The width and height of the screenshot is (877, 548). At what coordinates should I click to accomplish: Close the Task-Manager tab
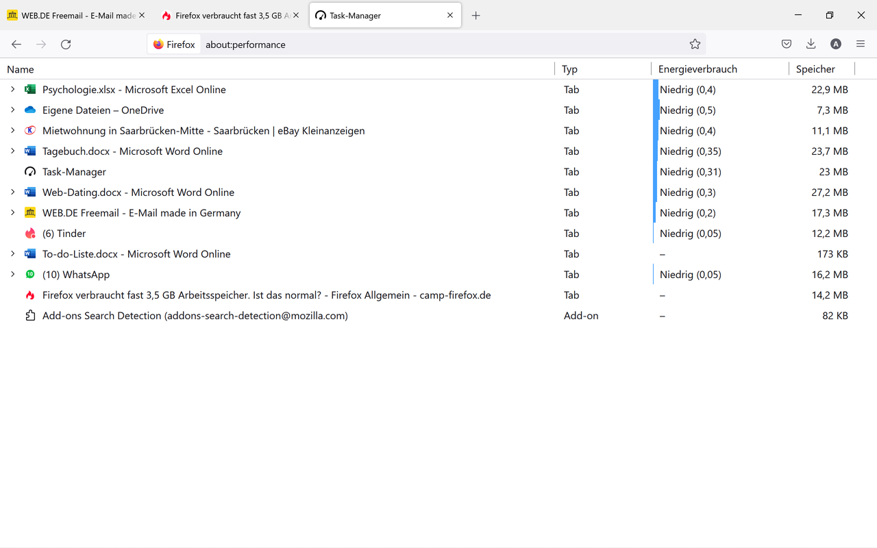pyautogui.click(x=450, y=16)
